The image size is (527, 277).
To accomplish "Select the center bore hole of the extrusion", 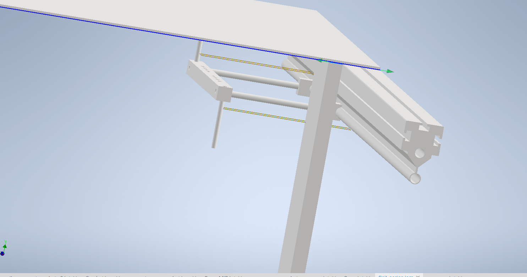I will tap(419, 153).
